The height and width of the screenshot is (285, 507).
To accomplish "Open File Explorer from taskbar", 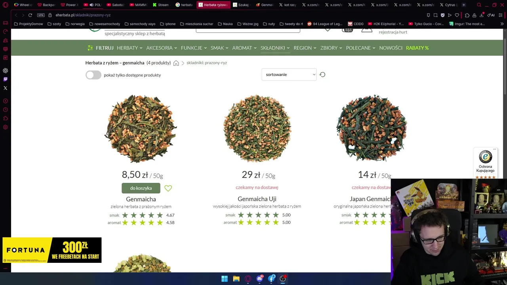I will pyautogui.click(x=236, y=279).
